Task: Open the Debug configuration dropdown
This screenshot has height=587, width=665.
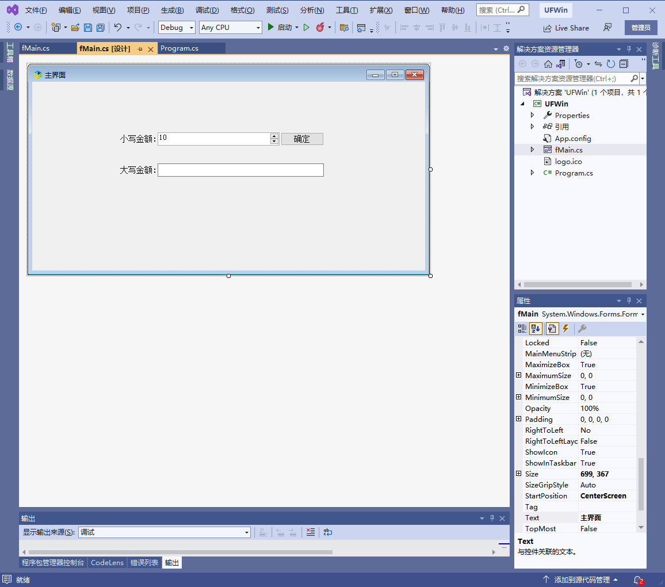Action: [177, 28]
